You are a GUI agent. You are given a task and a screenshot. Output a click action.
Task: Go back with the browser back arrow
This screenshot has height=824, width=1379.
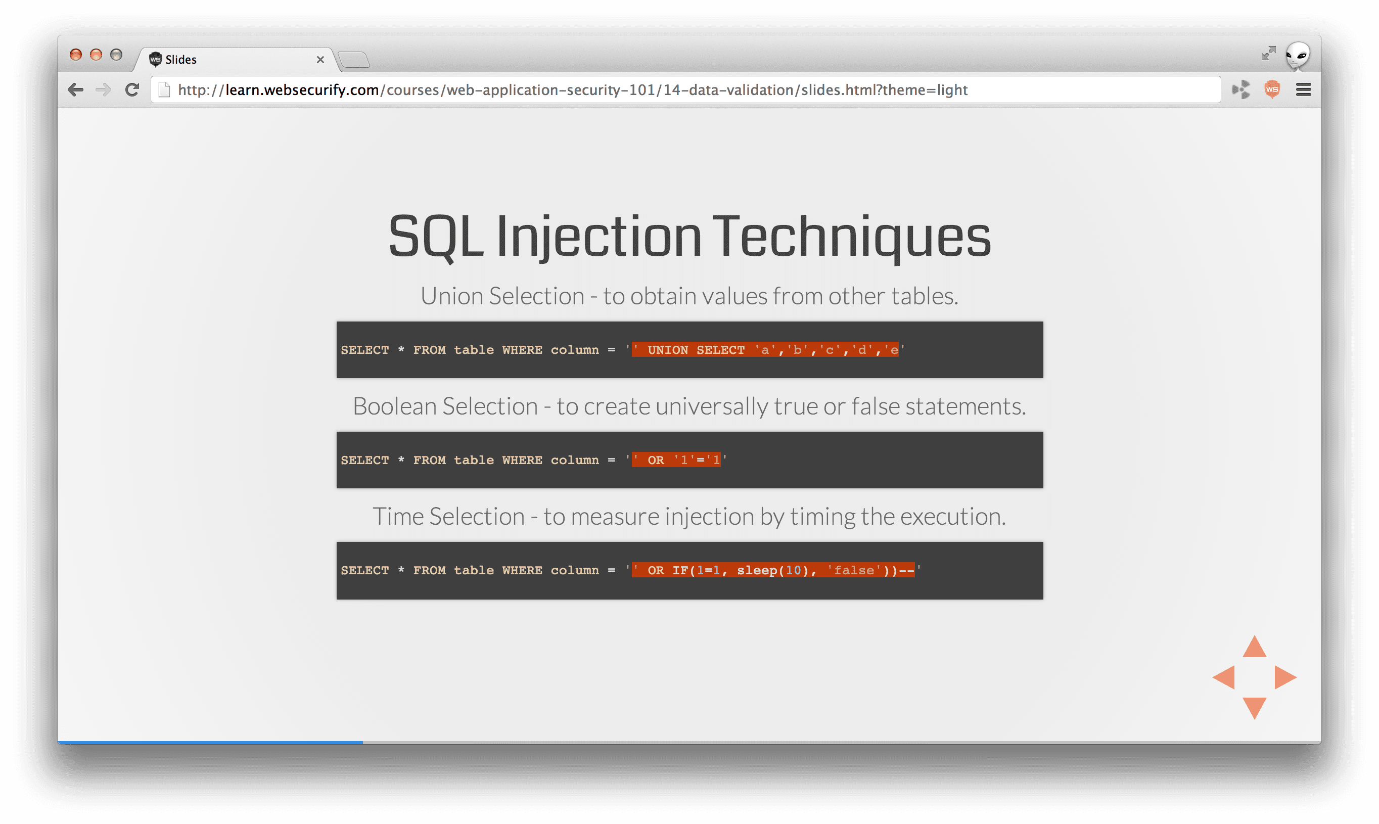click(75, 90)
